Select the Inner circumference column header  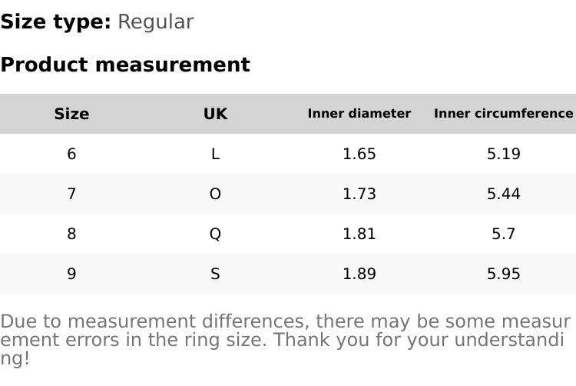click(503, 114)
